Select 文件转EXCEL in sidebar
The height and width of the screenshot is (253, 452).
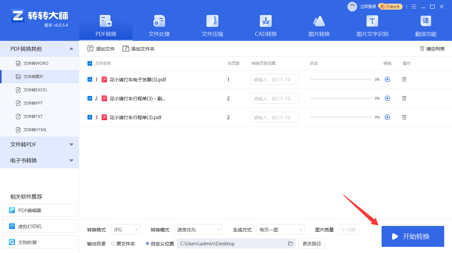pos(39,90)
